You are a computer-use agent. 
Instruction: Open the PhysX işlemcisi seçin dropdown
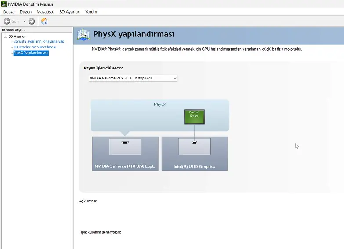click(x=133, y=78)
